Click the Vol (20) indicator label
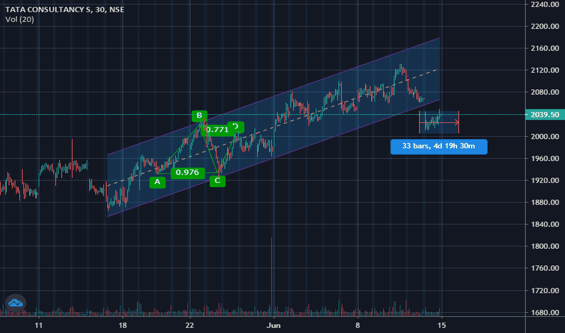Image resolution: width=565 pixels, height=333 pixels. point(20,19)
